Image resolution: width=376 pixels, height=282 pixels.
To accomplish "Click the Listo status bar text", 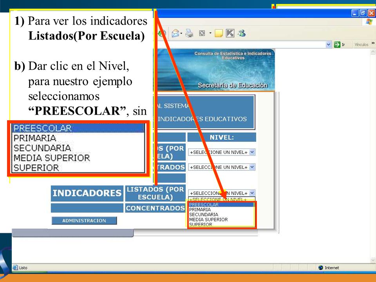I will (x=23, y=268).
